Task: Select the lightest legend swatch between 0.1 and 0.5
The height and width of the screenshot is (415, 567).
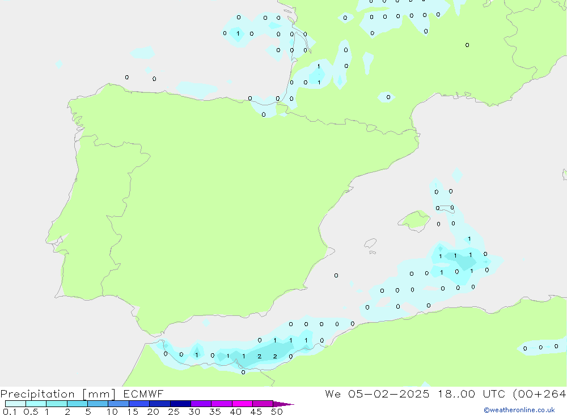Action: 15,404
